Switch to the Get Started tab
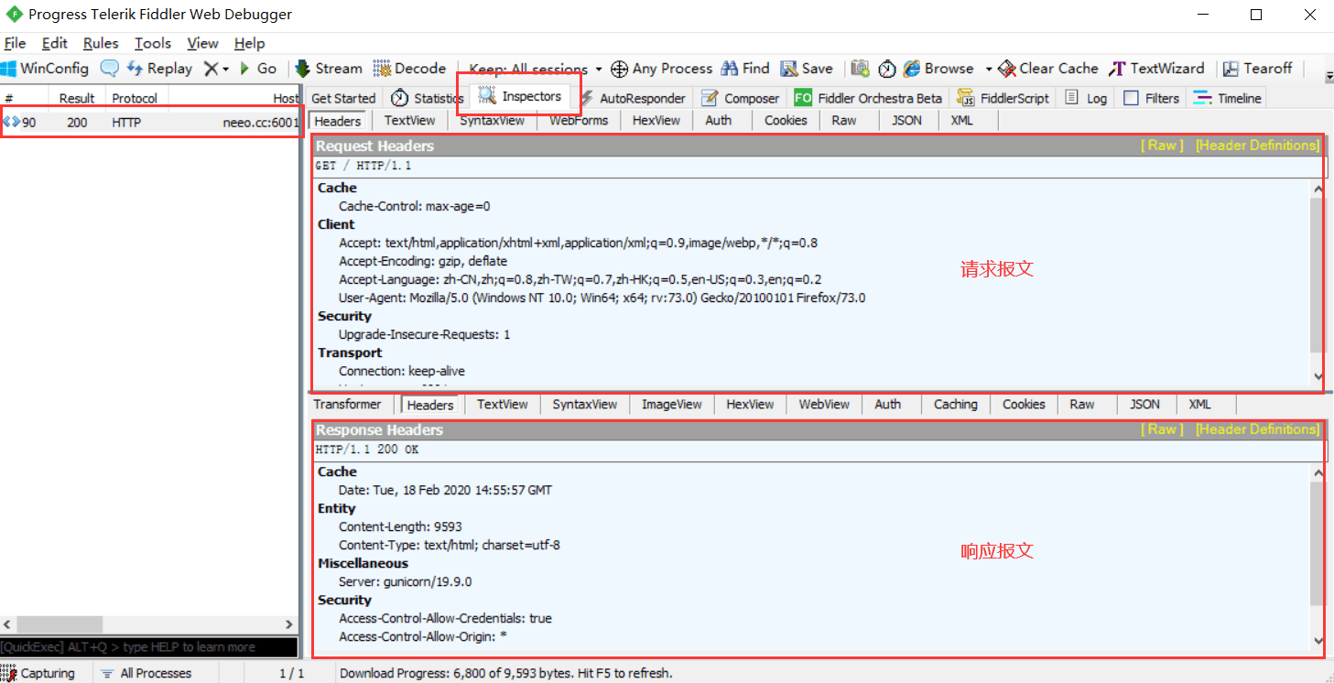 click(x=343, y=98)
